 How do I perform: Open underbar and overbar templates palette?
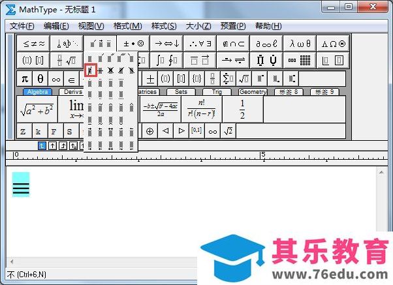pos(200,60)
